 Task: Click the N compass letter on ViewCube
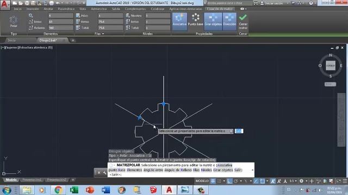click(331, 55)
